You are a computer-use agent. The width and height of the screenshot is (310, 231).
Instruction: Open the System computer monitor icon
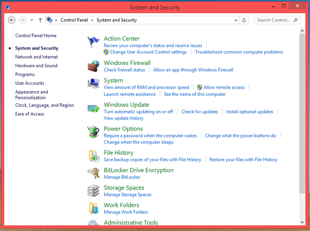(x=94, y=84)
